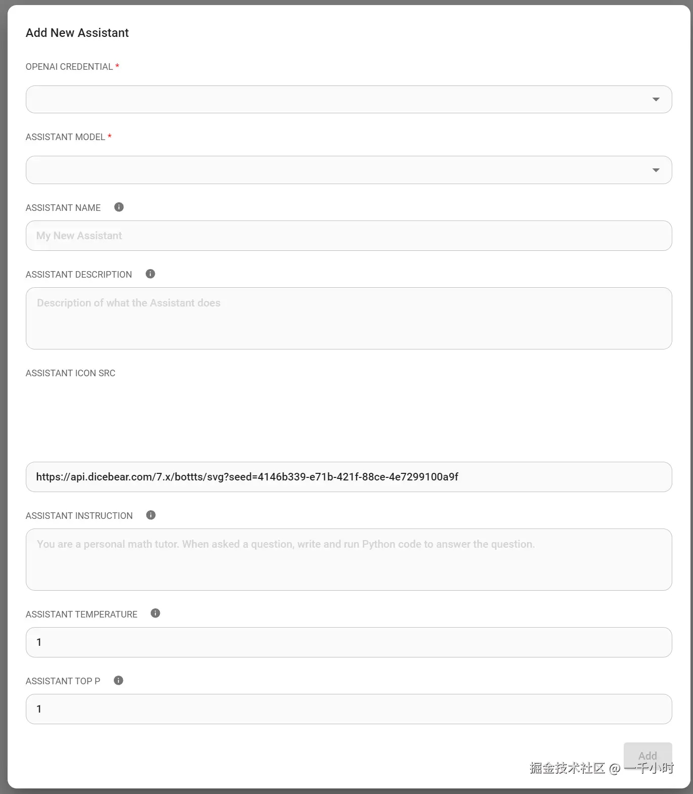Focus the My New Assistant name field
The height and width of the screenshot is (794, 693).
tap(348, 236)
